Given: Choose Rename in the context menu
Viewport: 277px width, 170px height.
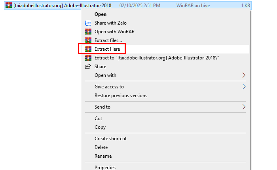Looking at the screenshot, I should (x=103, y=156).
